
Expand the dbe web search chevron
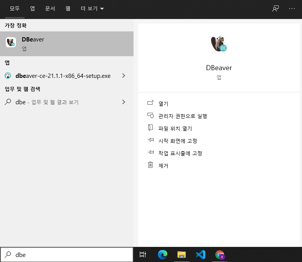pyautogui.click(x=124, y=102)
